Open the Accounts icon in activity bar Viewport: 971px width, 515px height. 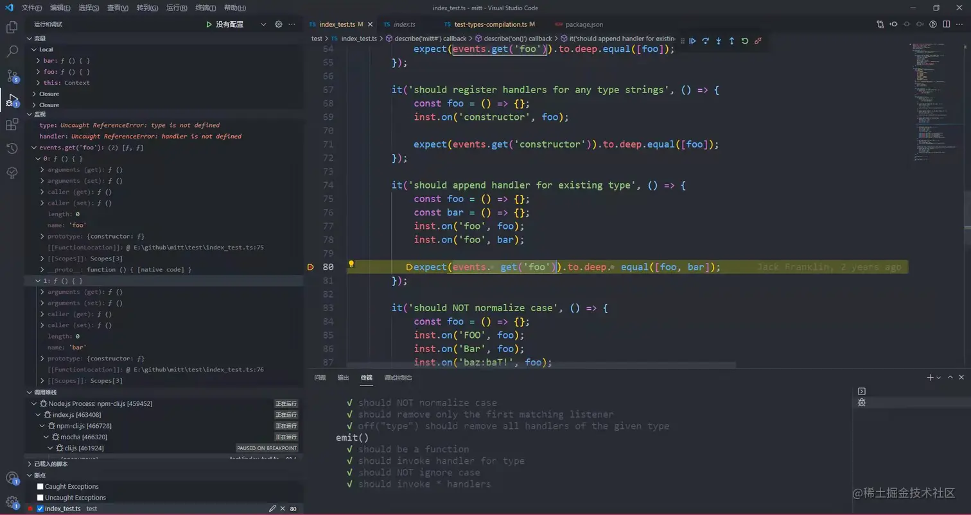pyautogui.click(x=12, y=478)
